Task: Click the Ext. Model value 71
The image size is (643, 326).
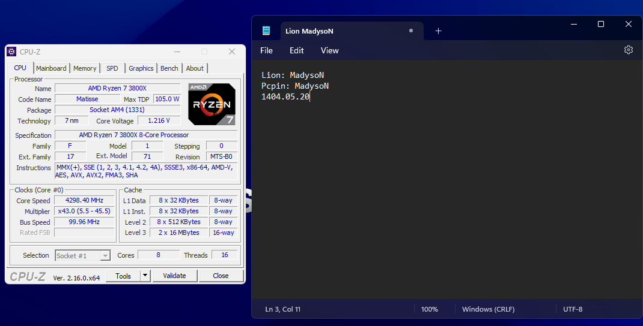Action: pos(147,156)
